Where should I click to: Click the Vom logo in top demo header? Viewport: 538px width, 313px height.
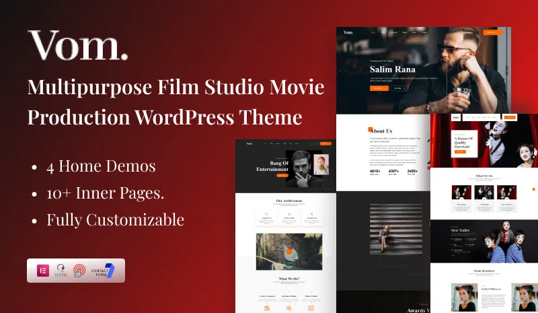348,32
